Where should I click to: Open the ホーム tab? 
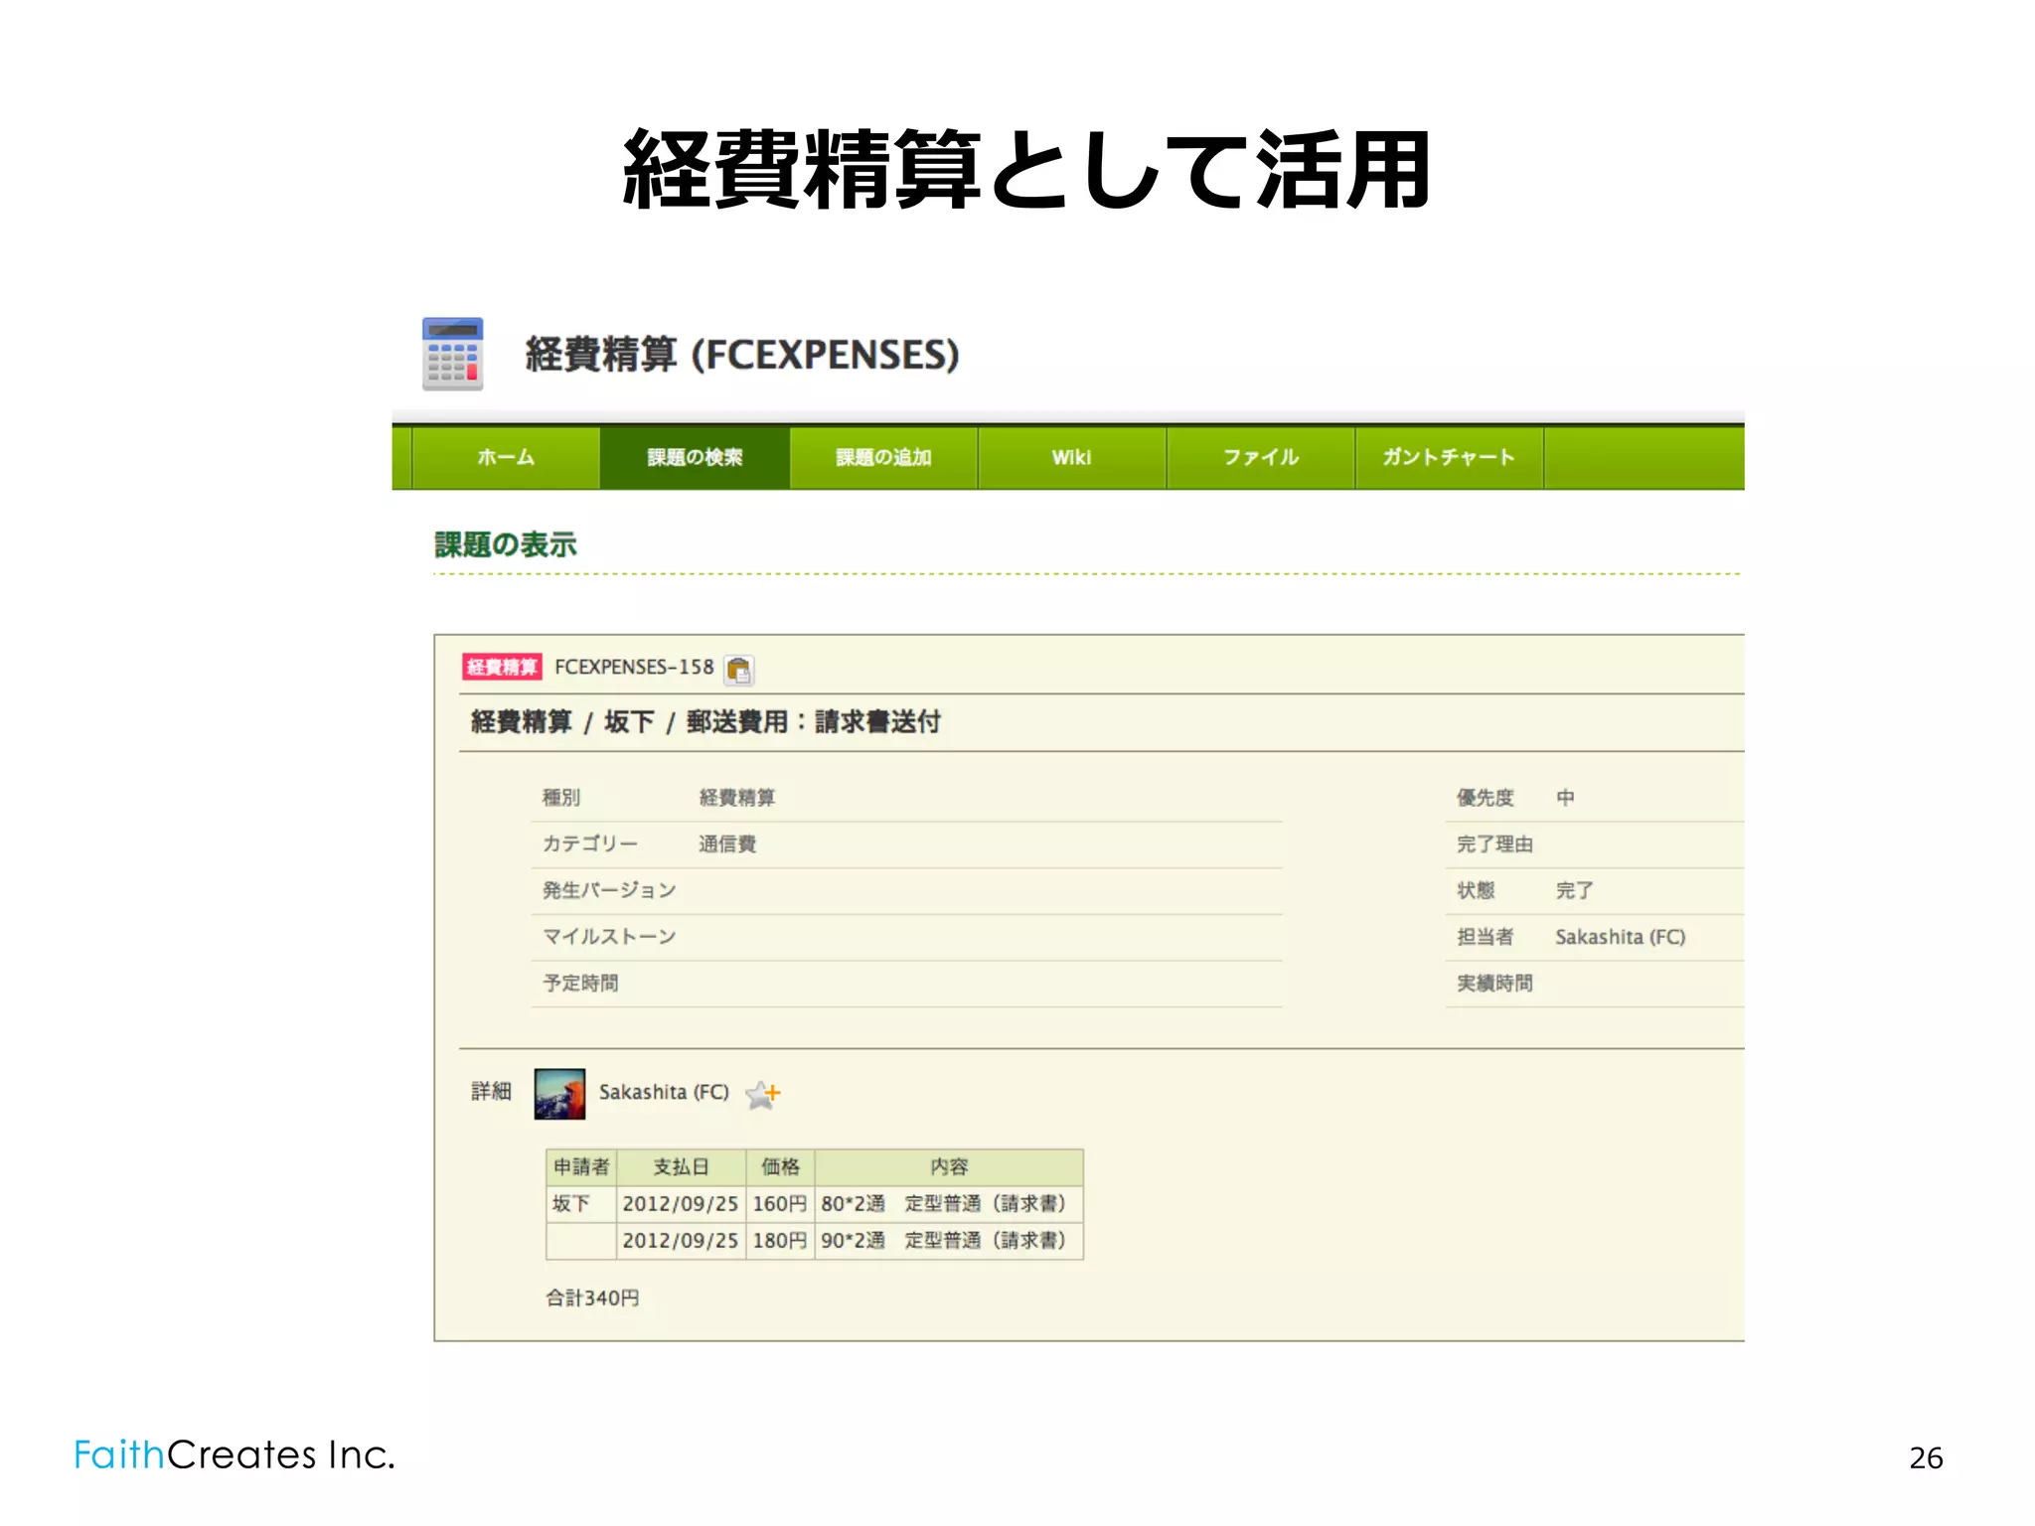point(506,457)
